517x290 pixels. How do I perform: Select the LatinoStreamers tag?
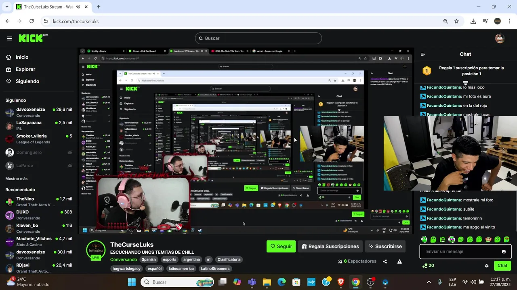pyautogui.click(x=215, y=269)
